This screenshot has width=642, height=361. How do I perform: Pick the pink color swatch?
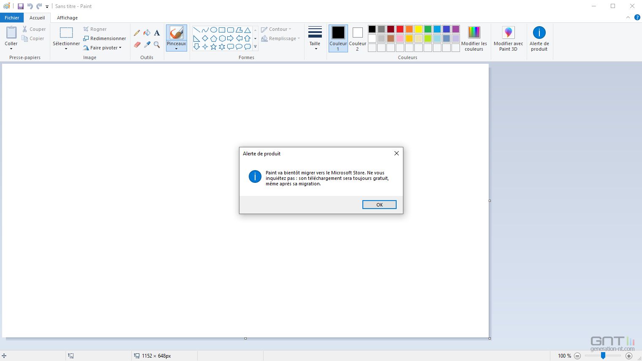click(x=400, y=38)
